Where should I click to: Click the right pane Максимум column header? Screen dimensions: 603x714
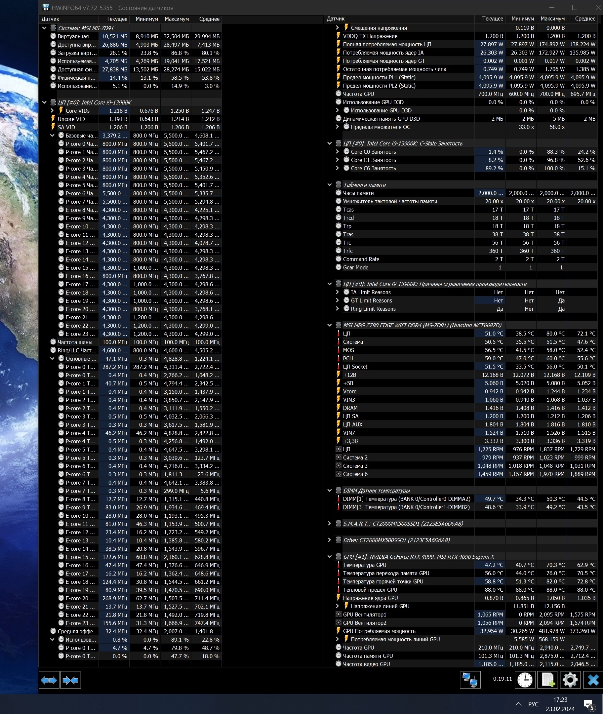551,19
